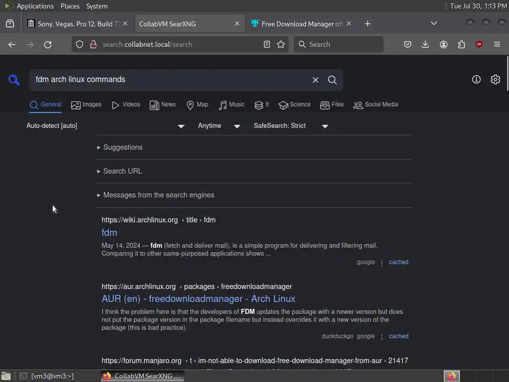The image size is (509, 382).
Task: Clear the search query with the X icon
Action: [x=315, y=80]
